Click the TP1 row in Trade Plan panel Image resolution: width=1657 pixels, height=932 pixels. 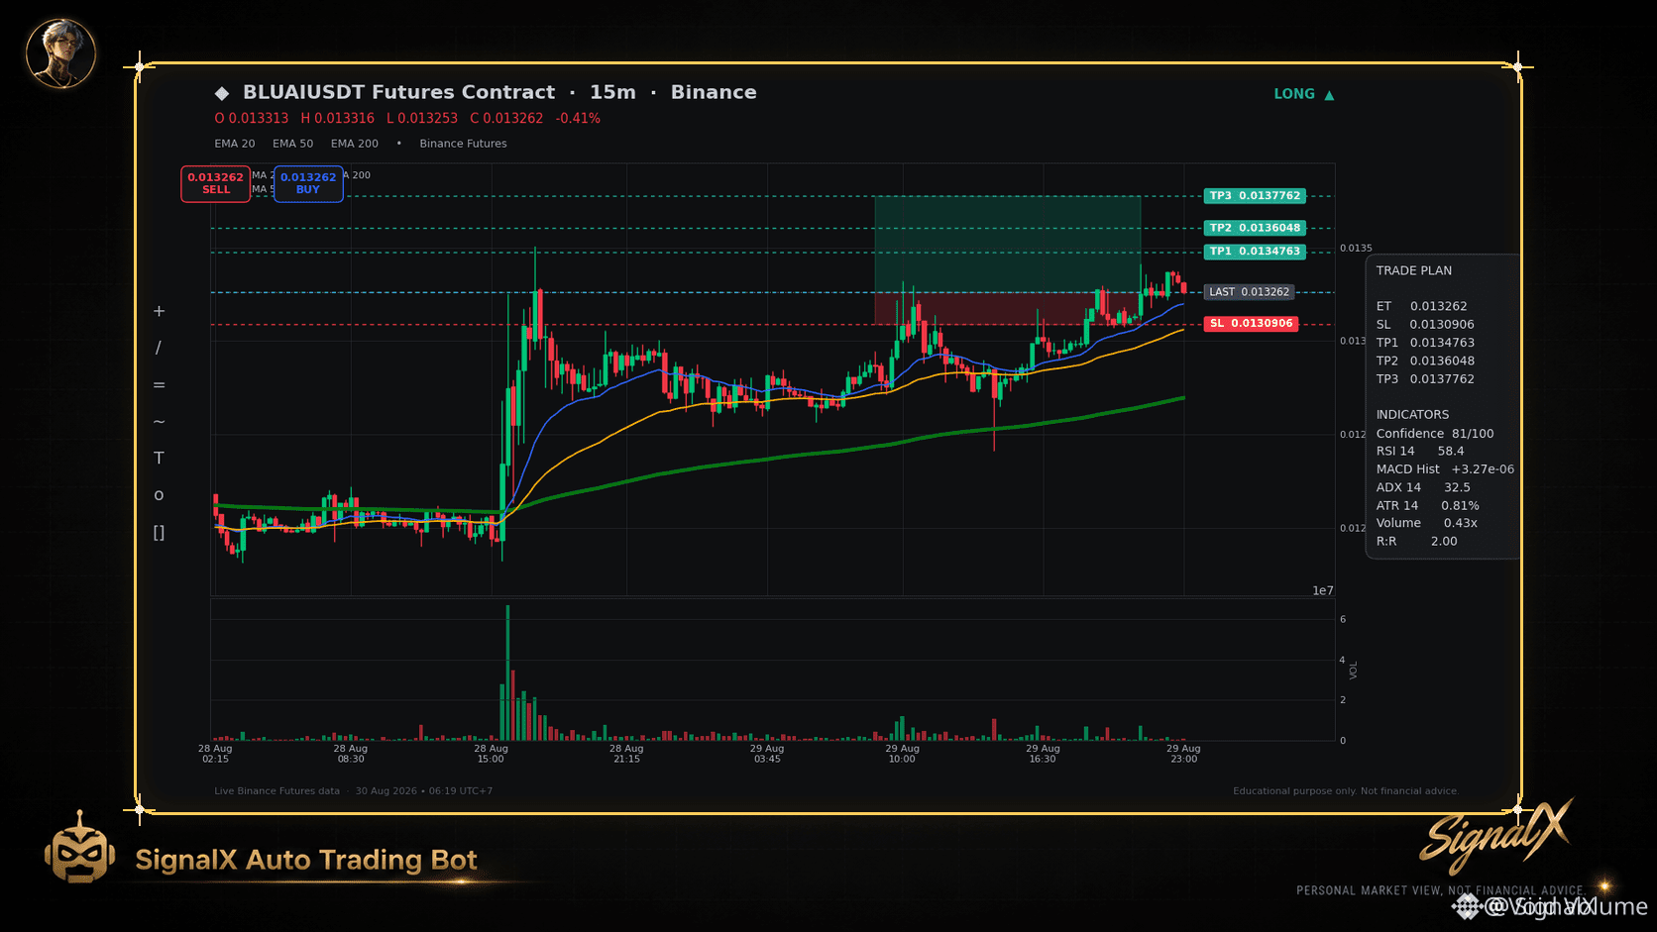[1425, 343]
